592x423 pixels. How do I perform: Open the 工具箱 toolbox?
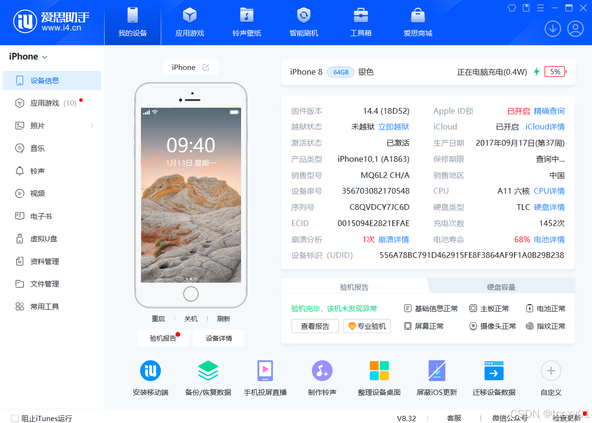360,21
